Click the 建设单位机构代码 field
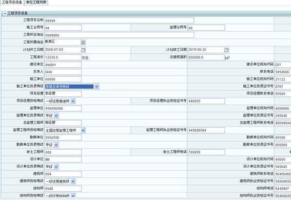This screenshot has width=291, height=200. coord(283,65)
